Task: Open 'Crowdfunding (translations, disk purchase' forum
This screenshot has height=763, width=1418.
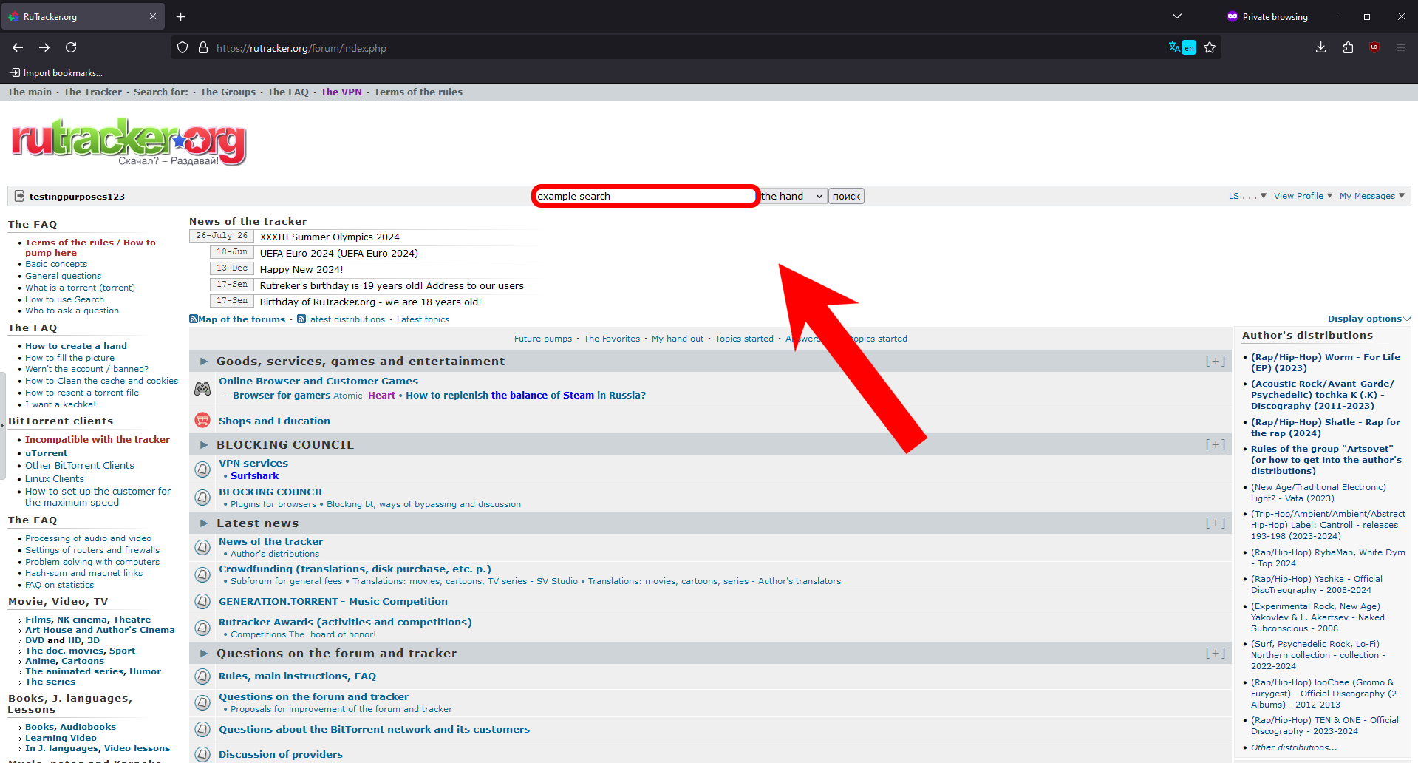Action: coord(355,569)
